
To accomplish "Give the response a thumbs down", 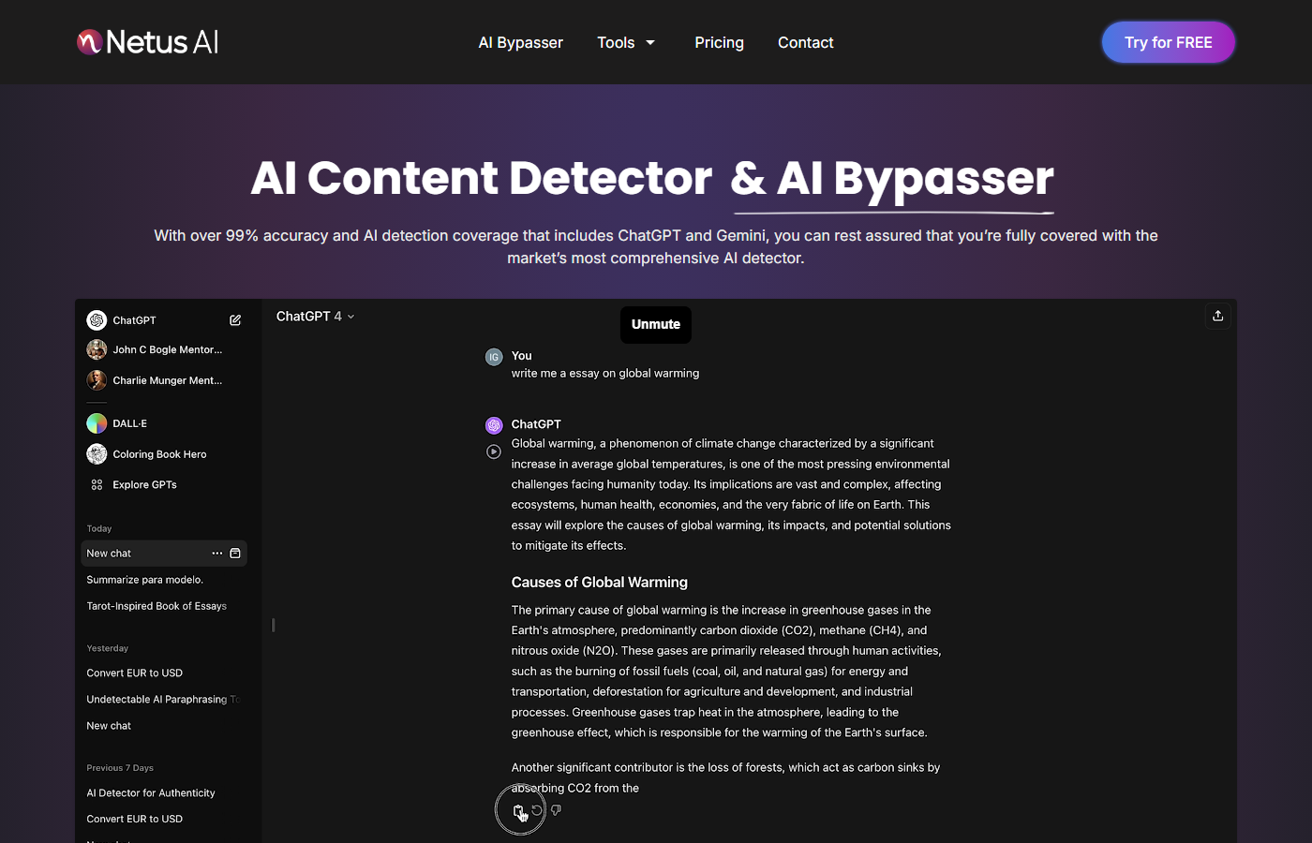I will (x=556, y=809).
